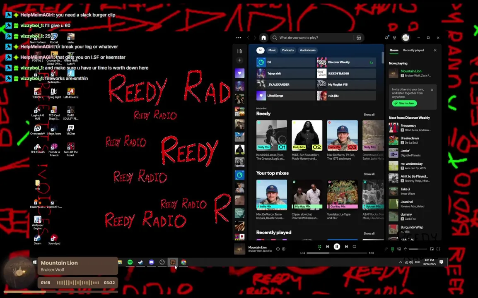Enter full screen player icon
The image size is (478, 298).
438,249
